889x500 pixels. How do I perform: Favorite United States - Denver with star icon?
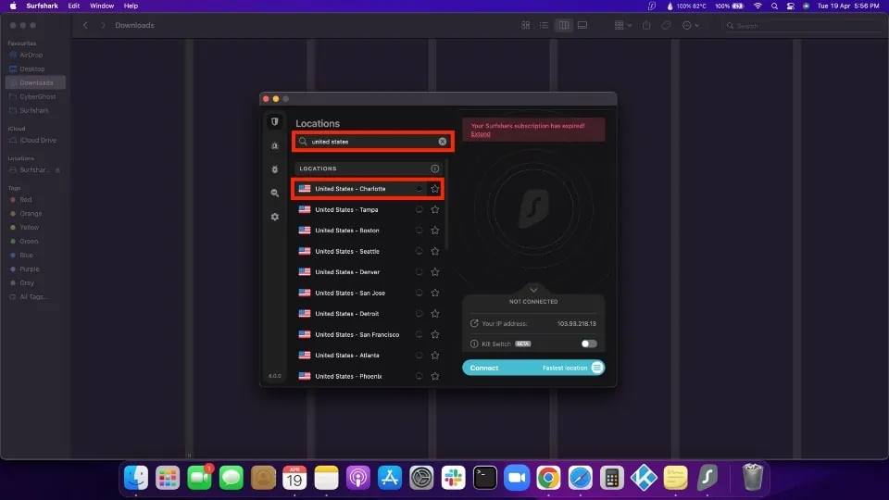435,272
